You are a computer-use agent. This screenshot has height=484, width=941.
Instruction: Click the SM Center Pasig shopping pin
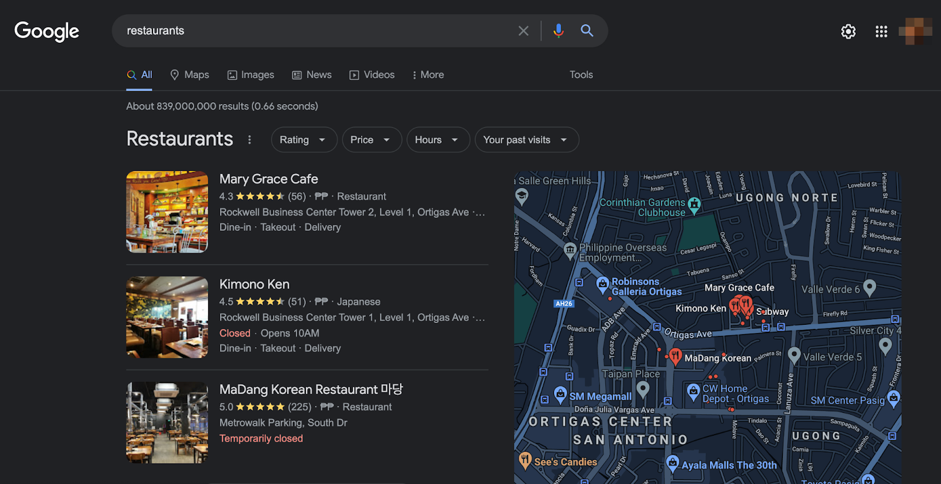pos(894,399)
